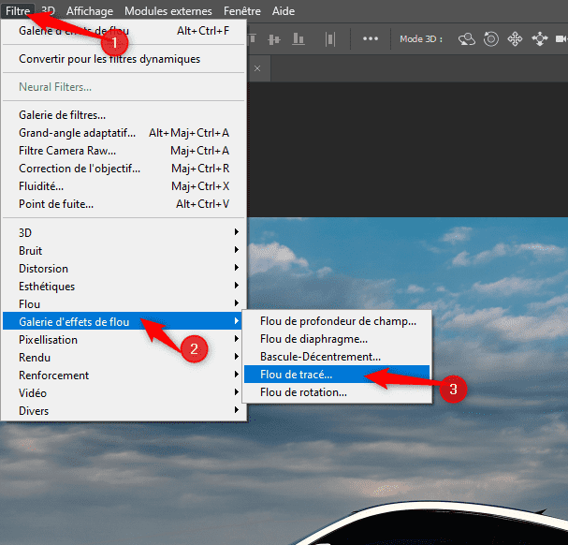
Task: Expand the 3D submenu in Filtre list
Action: pos(124,232)
